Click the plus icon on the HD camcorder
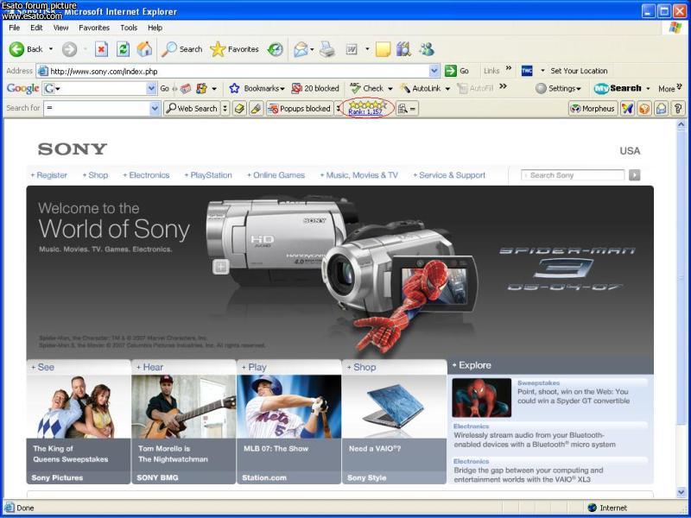 (221, 267)
